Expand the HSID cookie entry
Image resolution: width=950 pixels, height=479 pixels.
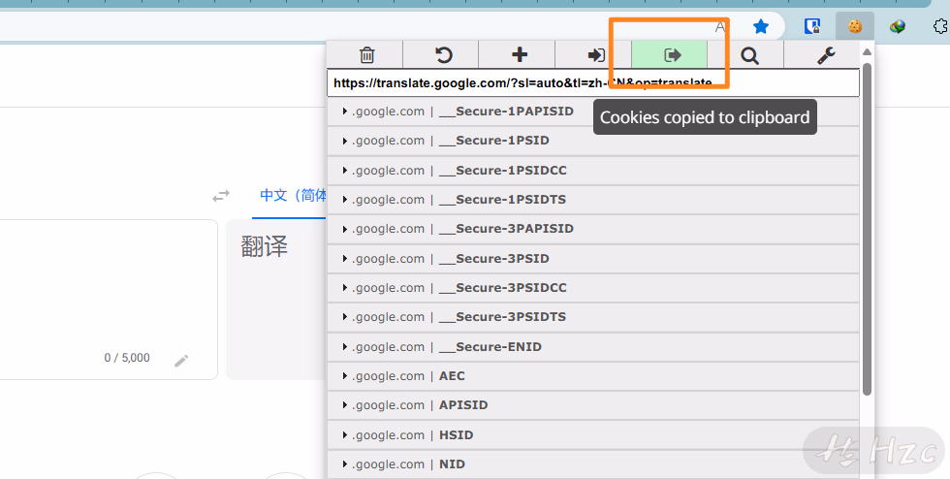point(593,435)
